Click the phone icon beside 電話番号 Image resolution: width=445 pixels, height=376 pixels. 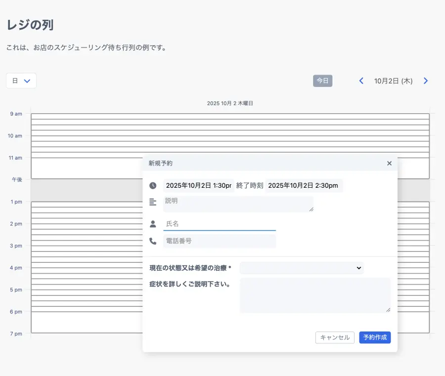click(x=153, y=241)
